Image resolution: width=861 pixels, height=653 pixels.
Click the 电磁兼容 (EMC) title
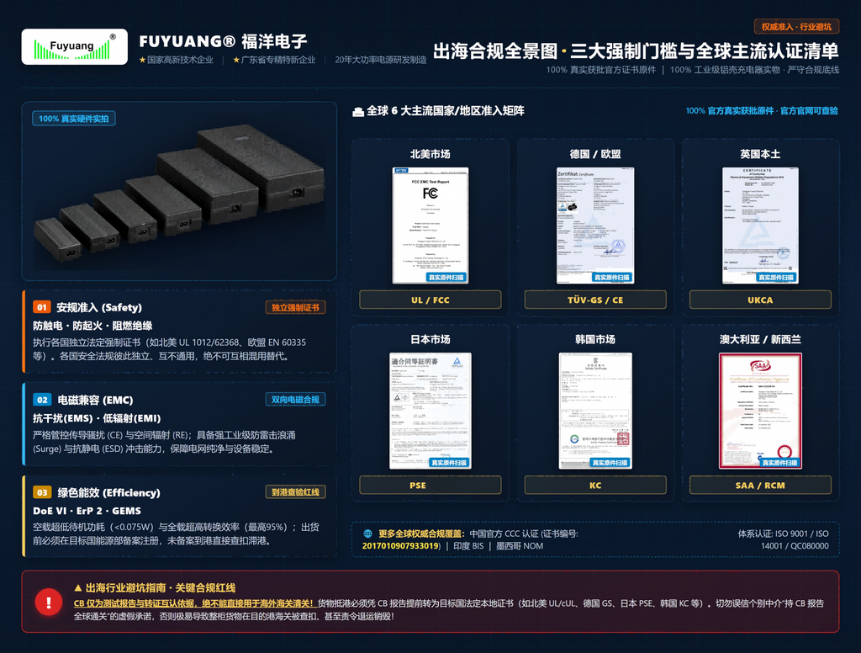(95, 401)
